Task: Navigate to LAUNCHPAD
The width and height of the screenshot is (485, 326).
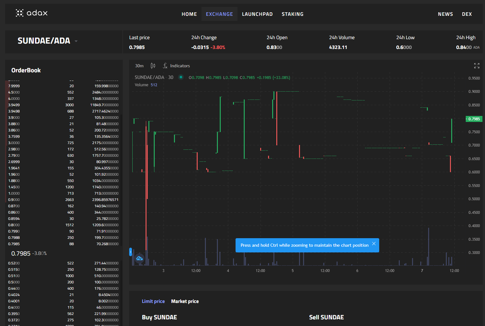Action: [257, 14]
